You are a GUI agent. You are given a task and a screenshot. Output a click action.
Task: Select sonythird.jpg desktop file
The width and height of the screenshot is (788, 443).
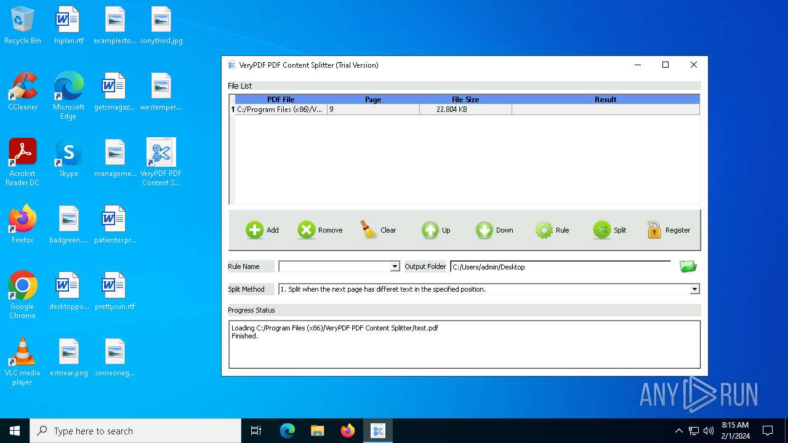tap(161, 26)
